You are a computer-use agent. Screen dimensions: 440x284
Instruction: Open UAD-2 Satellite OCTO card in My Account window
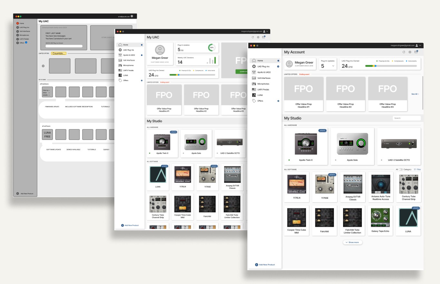pos(399,146)
